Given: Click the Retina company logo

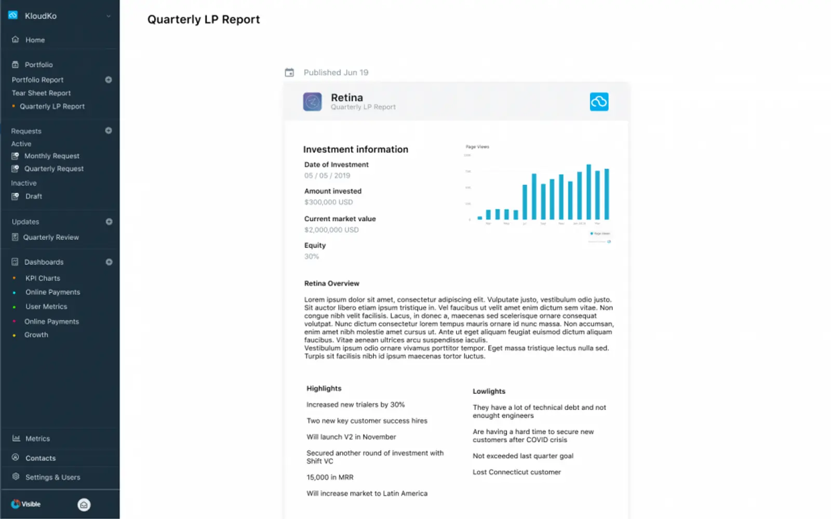Looking at the screenshot, I should [312, 102].
